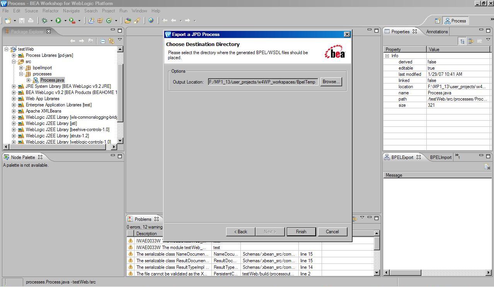Click Problems view scrollbar down arrow
This screenshot has width=494, height=287.
pyautogui.click(x=377, y=273)
